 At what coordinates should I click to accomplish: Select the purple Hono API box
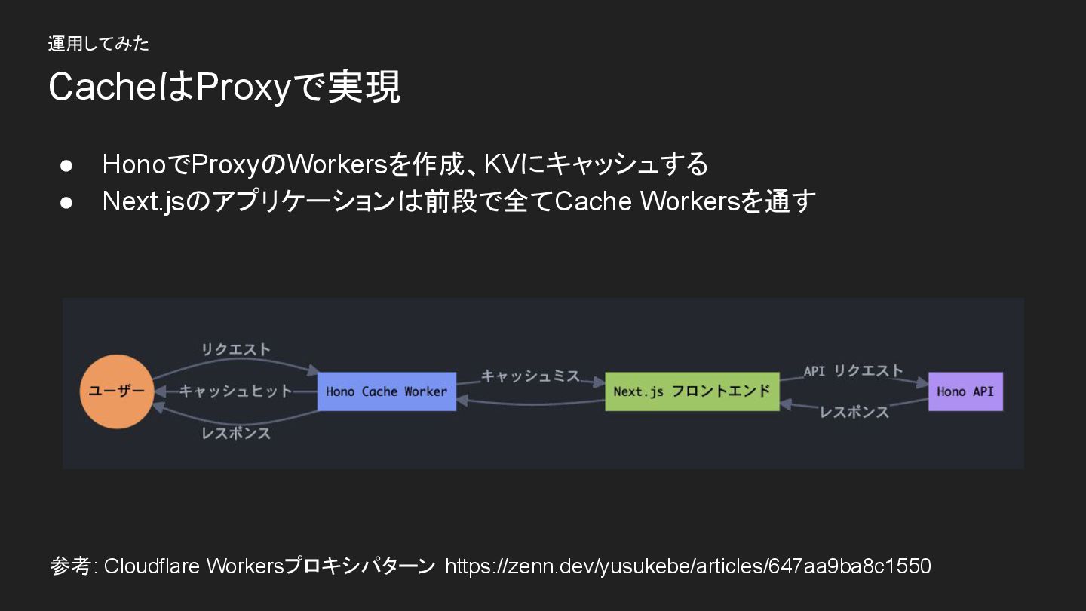(965, 391)
